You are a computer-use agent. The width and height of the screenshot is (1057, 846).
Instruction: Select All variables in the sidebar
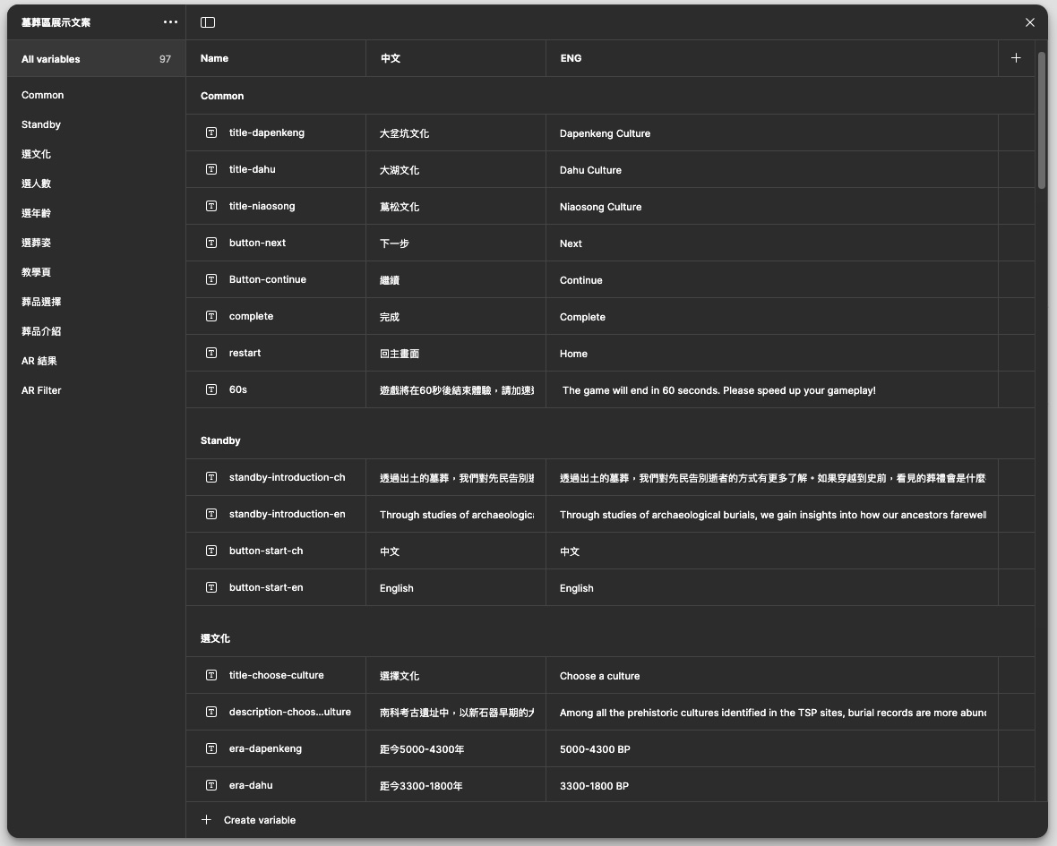tap(51, 59)
